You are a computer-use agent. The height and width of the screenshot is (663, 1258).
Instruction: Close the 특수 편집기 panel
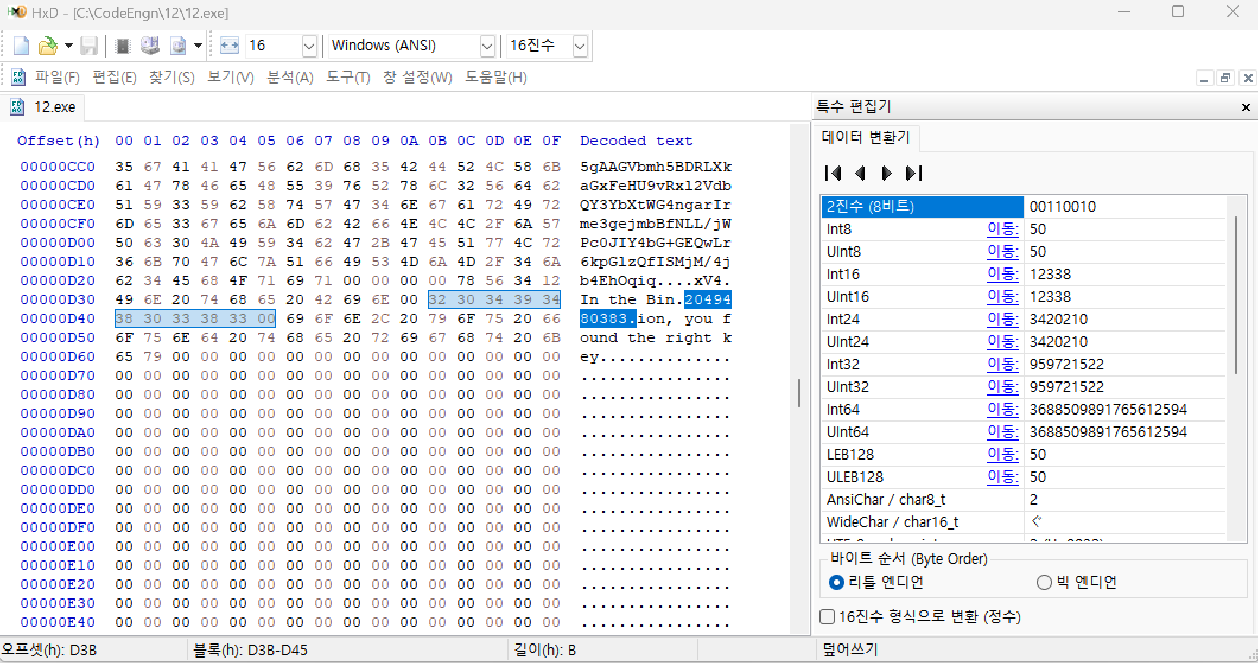(x=1246, y=107)
